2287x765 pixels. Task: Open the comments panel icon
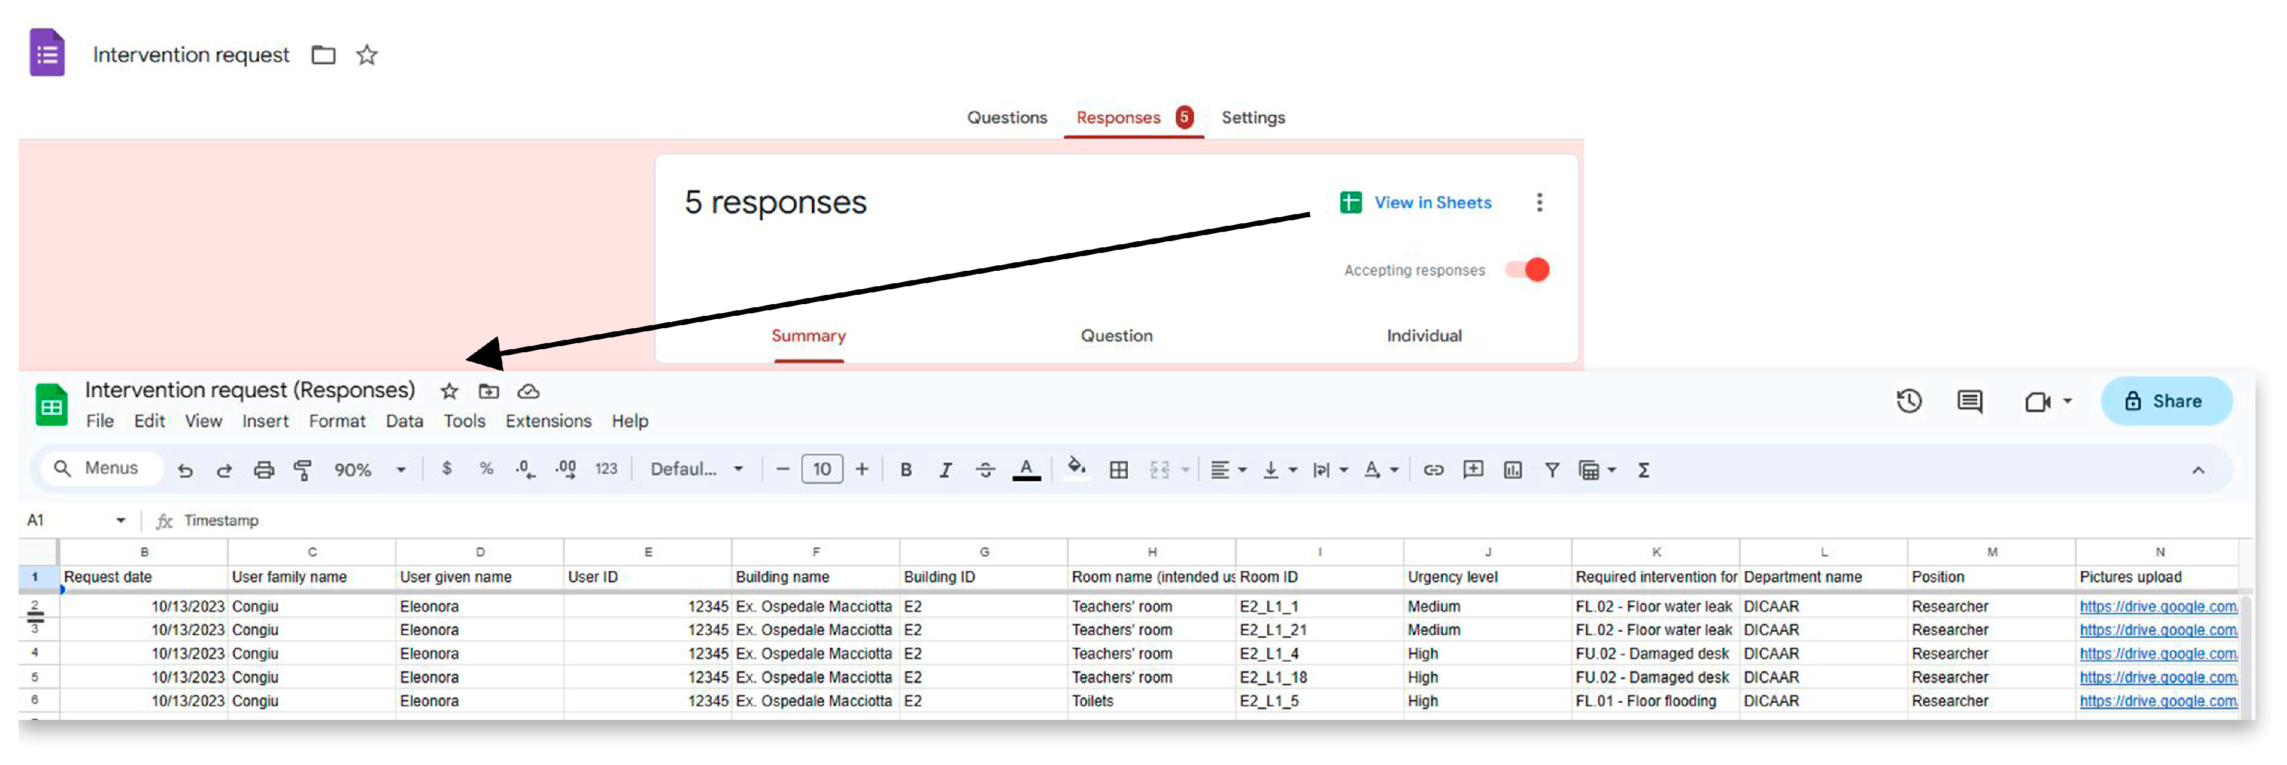coord(1969,401)
